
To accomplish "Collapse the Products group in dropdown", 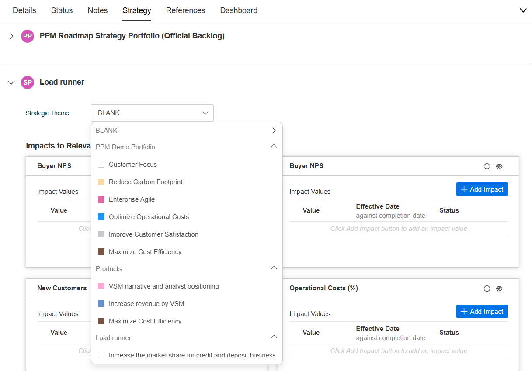I will pyautogui.click(x=274, y=268).
